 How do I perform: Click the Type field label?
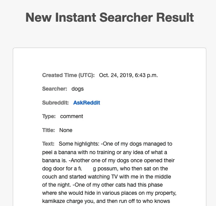[49, 117]
